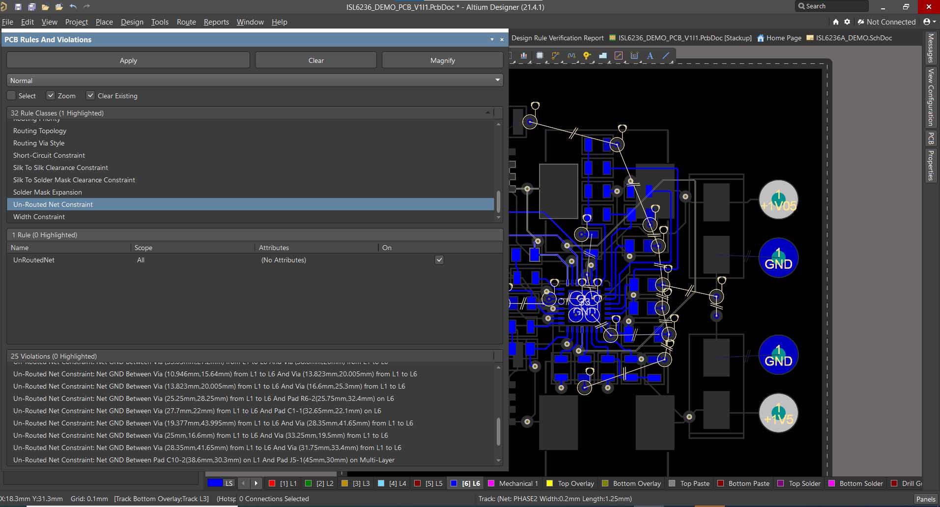Switch to the Design Rule Verification Report tab

pos(557,38)
